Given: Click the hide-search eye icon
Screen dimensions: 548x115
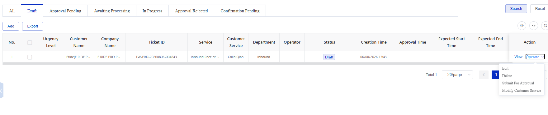Looking at the screenshot, I should (534, 26).
